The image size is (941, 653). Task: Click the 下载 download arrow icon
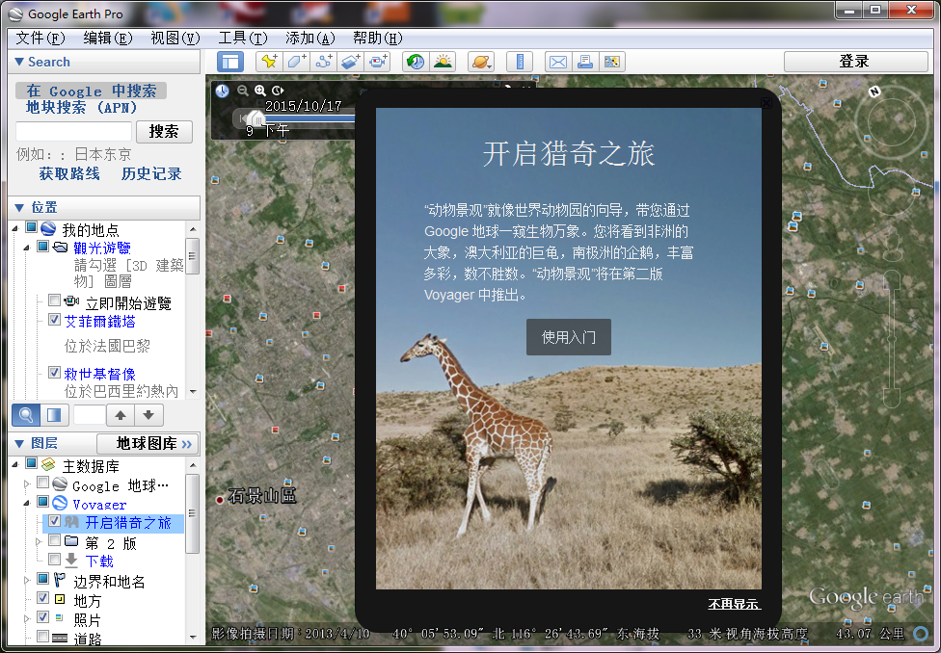pyautogui.click(x=71, y=560)
